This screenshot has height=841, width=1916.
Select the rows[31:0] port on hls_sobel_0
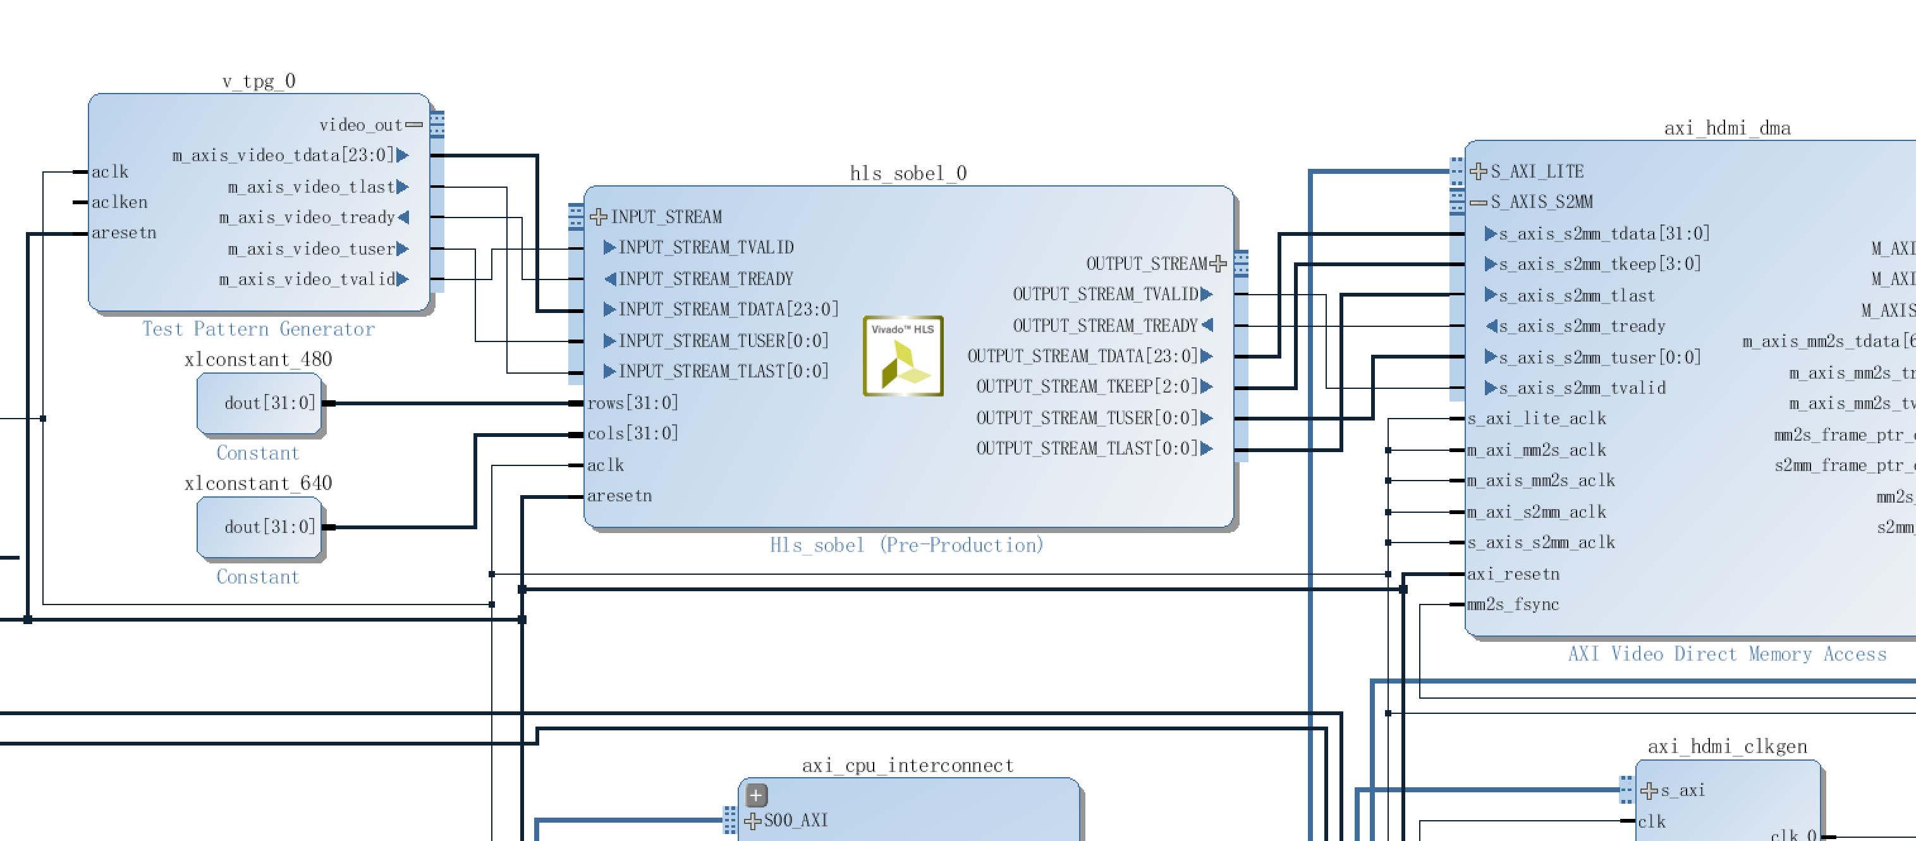point(632,403)
